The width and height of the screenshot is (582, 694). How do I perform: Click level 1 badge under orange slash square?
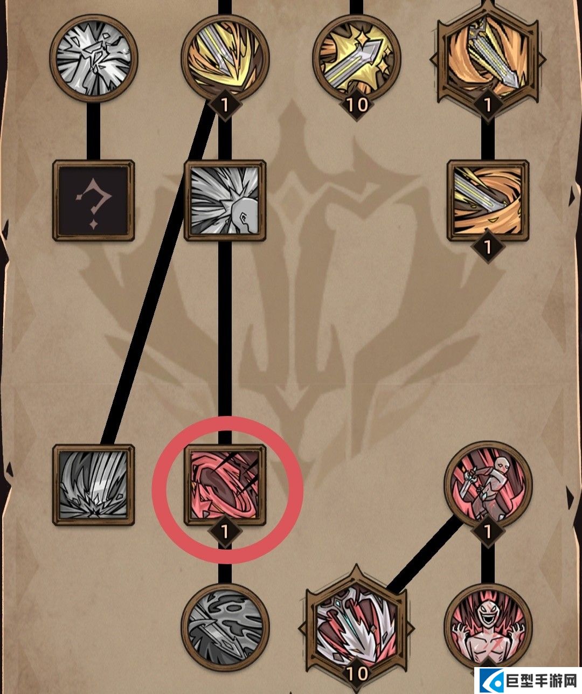[x=488, y=248]
